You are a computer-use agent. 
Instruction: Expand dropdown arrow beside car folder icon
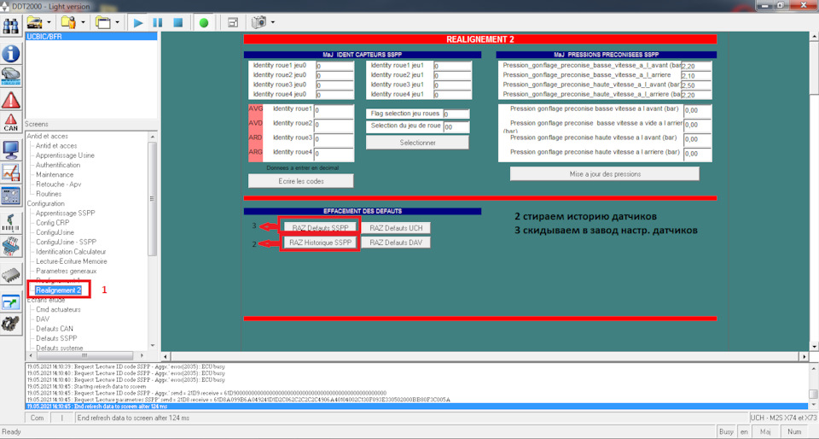click(49, 23)
